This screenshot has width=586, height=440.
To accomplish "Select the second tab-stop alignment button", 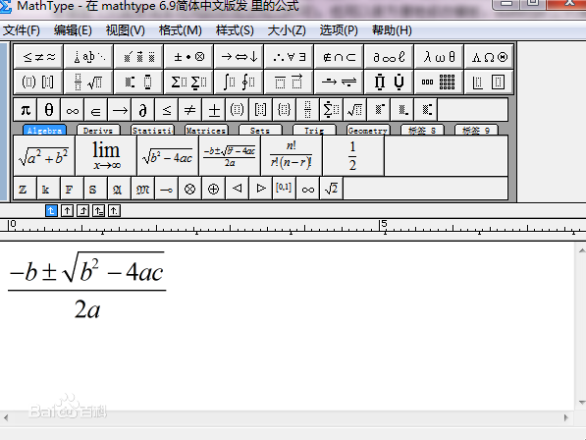I will click(x=67, y=211).
